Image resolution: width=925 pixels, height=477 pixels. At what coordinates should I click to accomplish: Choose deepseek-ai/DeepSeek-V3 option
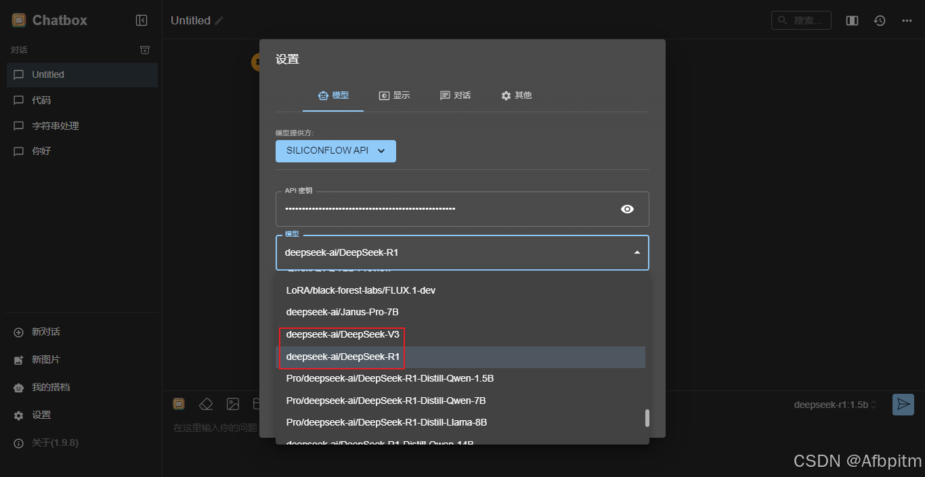coord(460,334)
